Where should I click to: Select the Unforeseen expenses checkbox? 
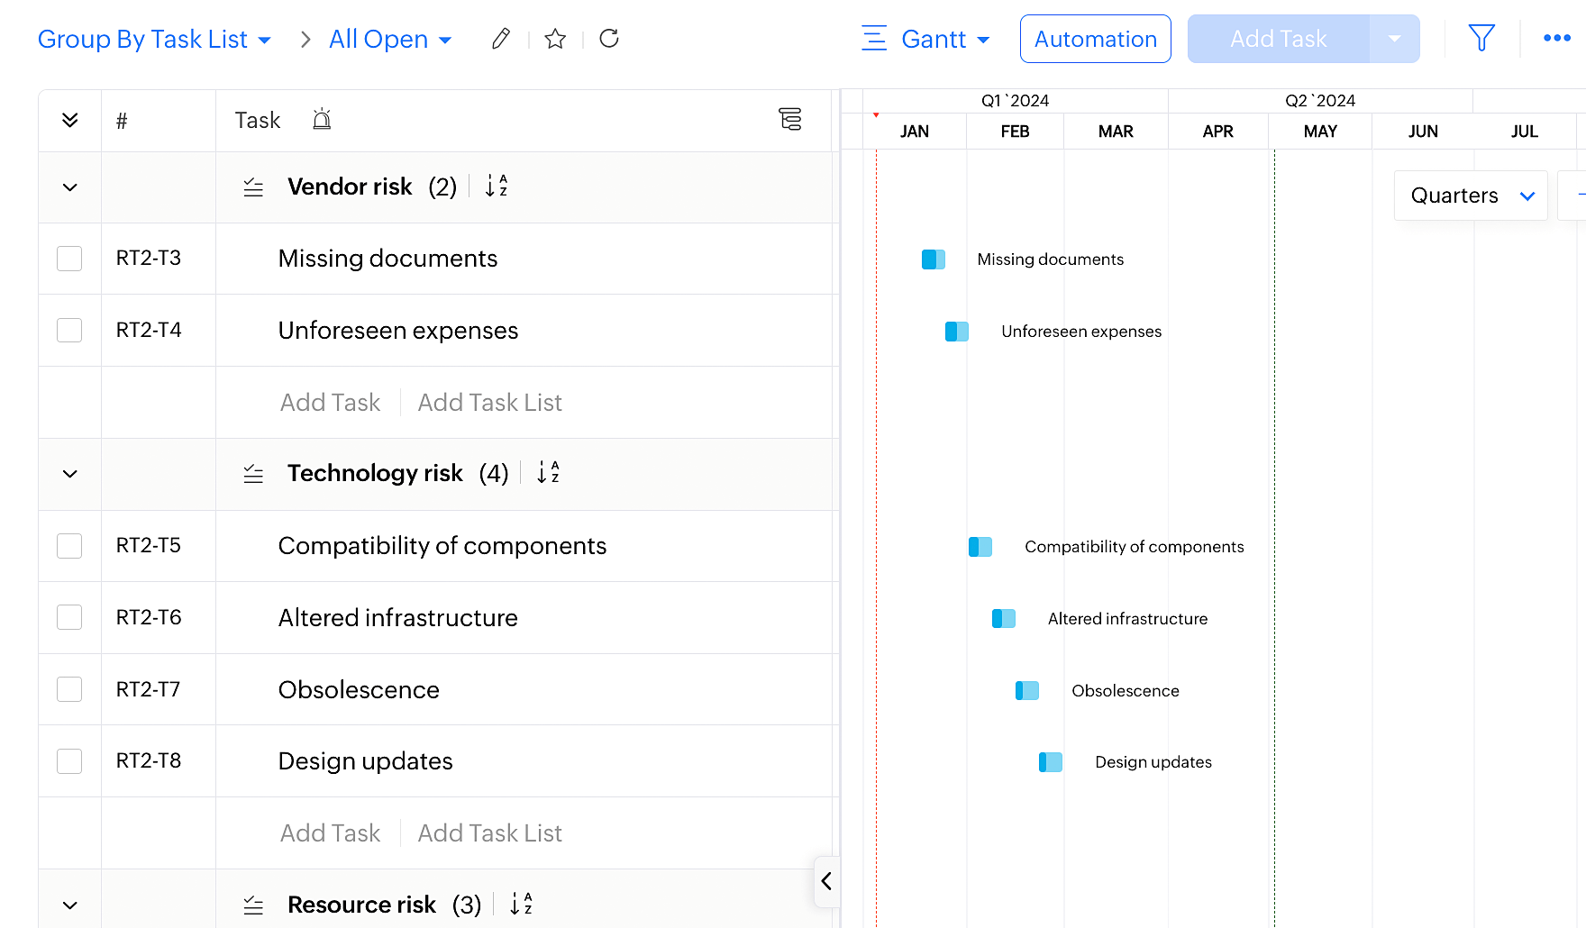[x=69, y=331]
